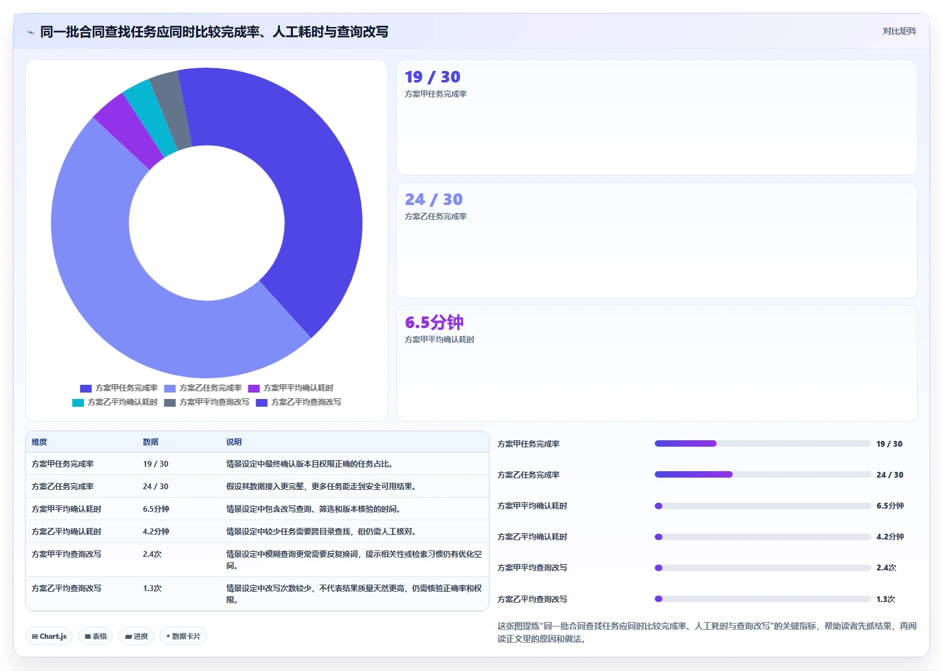The width and height of the screenshot is (943, 671).
Task: Click table cell 方案甲平均查询改写
Action: pos(66,554)
